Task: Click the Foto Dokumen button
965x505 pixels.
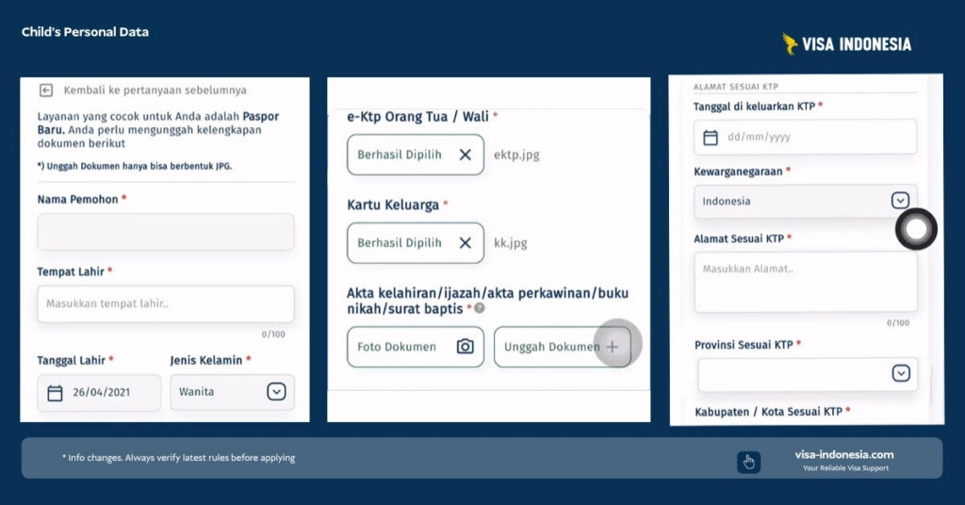Action: coord(416,347)
